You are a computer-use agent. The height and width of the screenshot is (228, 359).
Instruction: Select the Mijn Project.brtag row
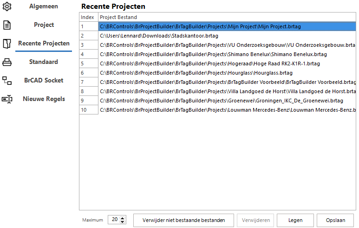tap(227, 26)
